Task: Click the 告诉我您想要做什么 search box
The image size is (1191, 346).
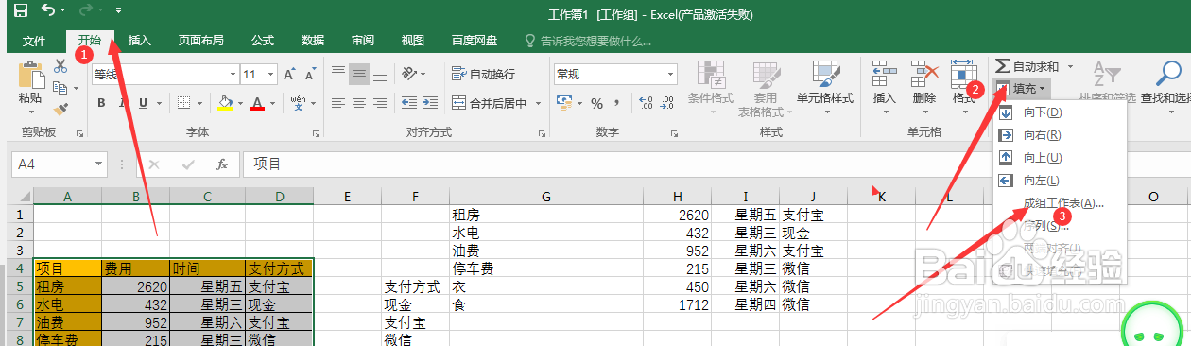Action: coord(588,41)
